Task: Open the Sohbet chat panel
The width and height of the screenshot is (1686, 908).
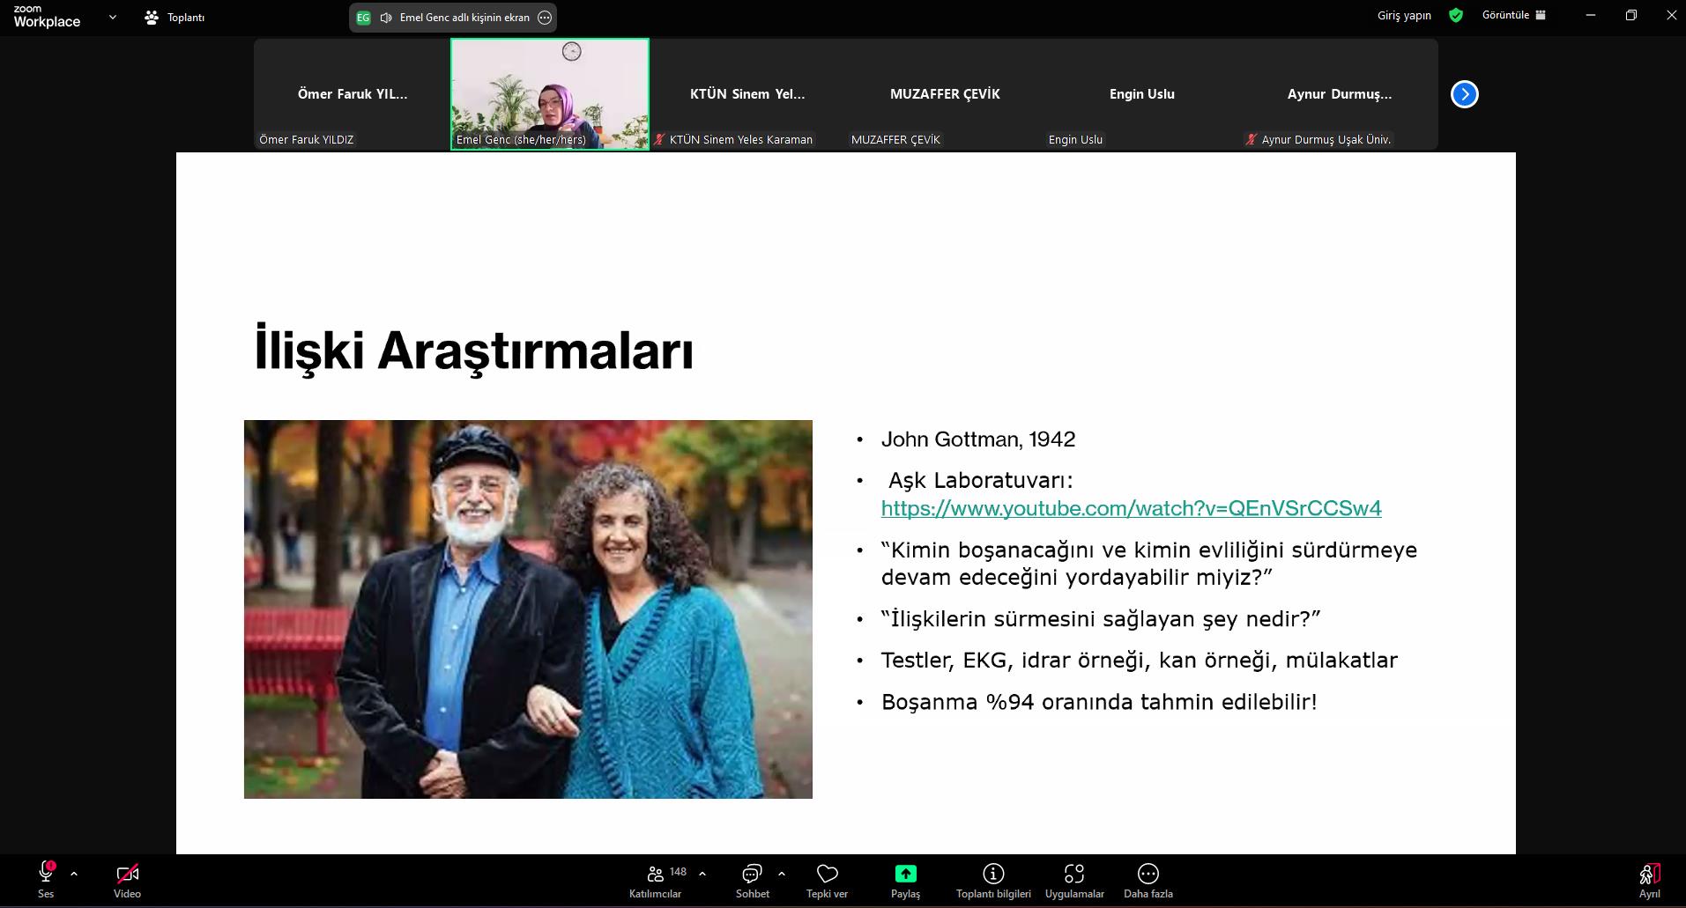Action: tap(753, 880)
